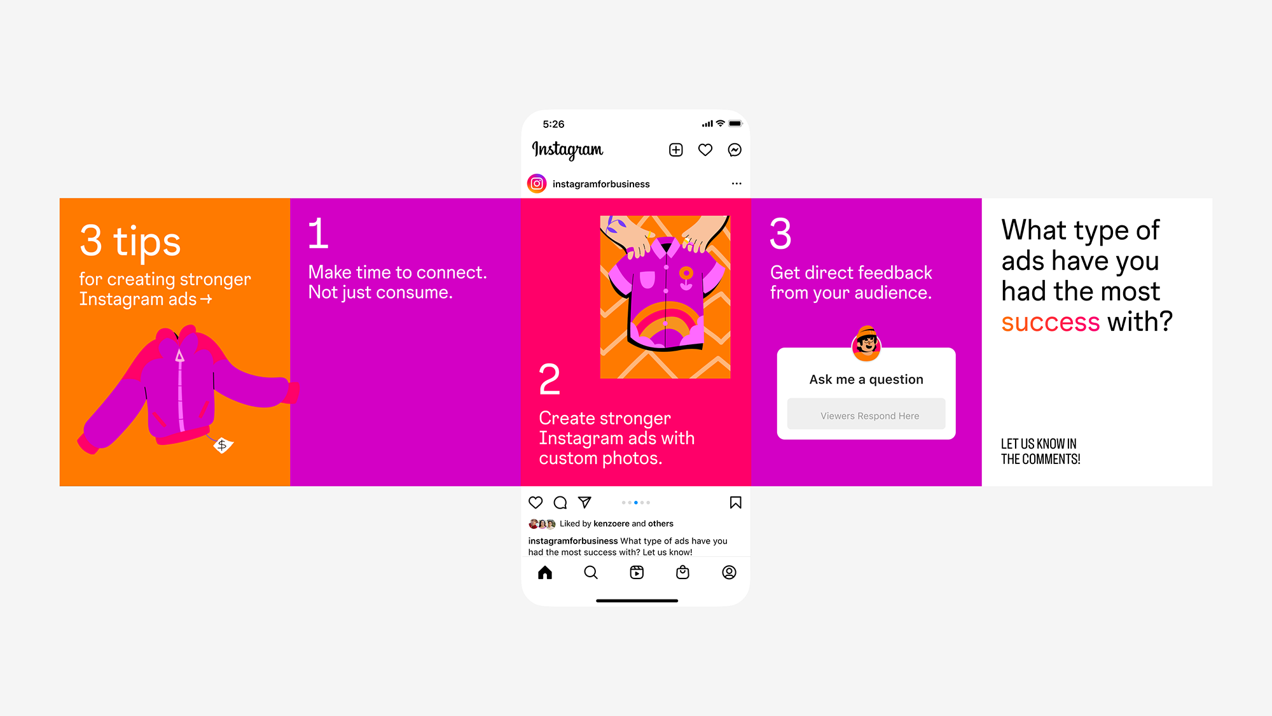Viewport: 1272px width, 716px height.
Task: Open instagramforbusiness profile avatar
Action: pyautogui.click(x=537, y=184)
